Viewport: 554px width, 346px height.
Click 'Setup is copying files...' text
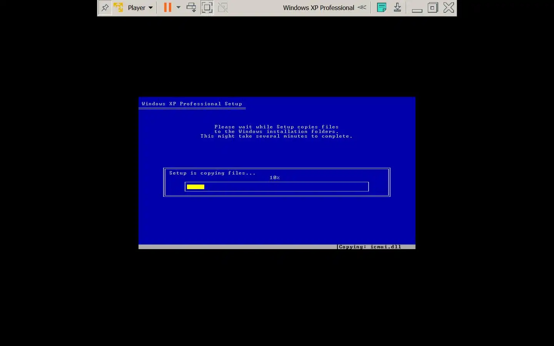pos(212,173)
